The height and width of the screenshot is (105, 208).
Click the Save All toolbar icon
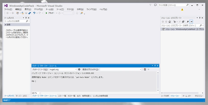(x=30, y=13)
